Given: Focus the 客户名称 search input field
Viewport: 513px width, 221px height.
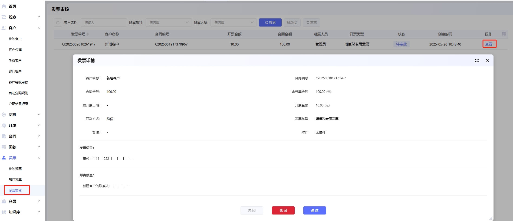Looking at the screenshot, I should 104,23.
